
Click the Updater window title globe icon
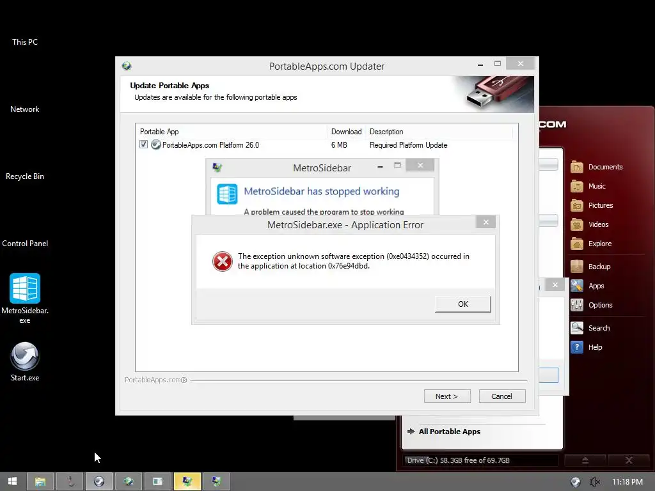click(127, 66)
